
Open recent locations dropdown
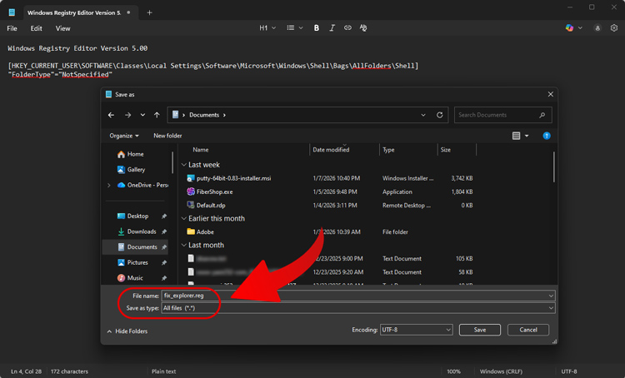point(142,115)
